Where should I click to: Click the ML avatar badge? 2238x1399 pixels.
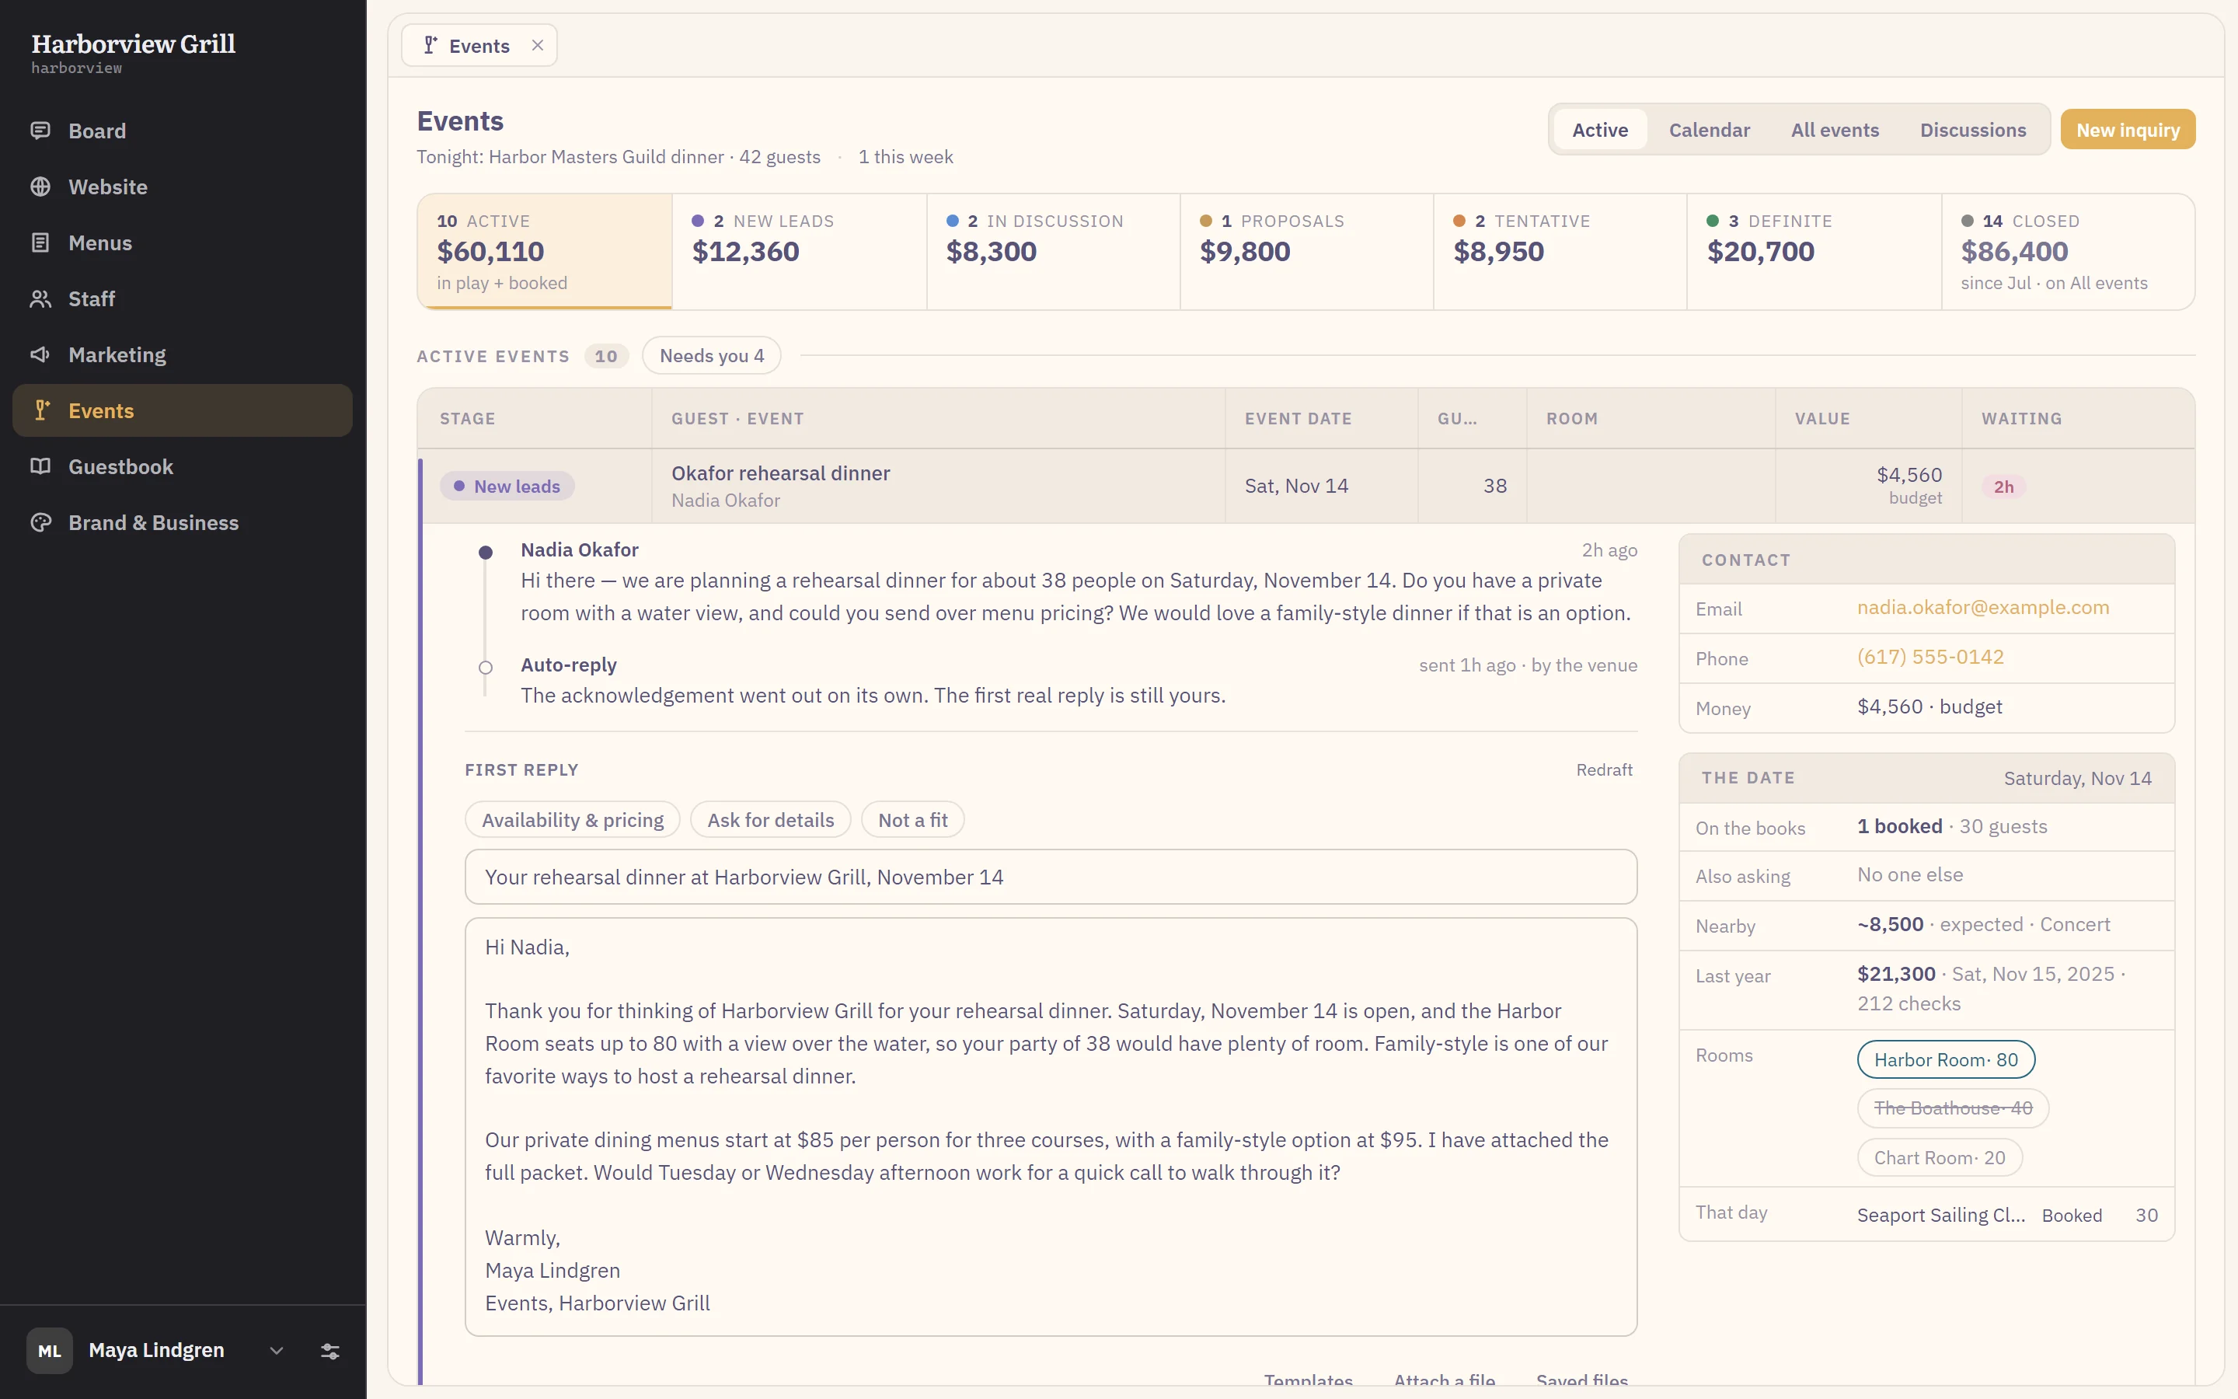[49, 1351]
